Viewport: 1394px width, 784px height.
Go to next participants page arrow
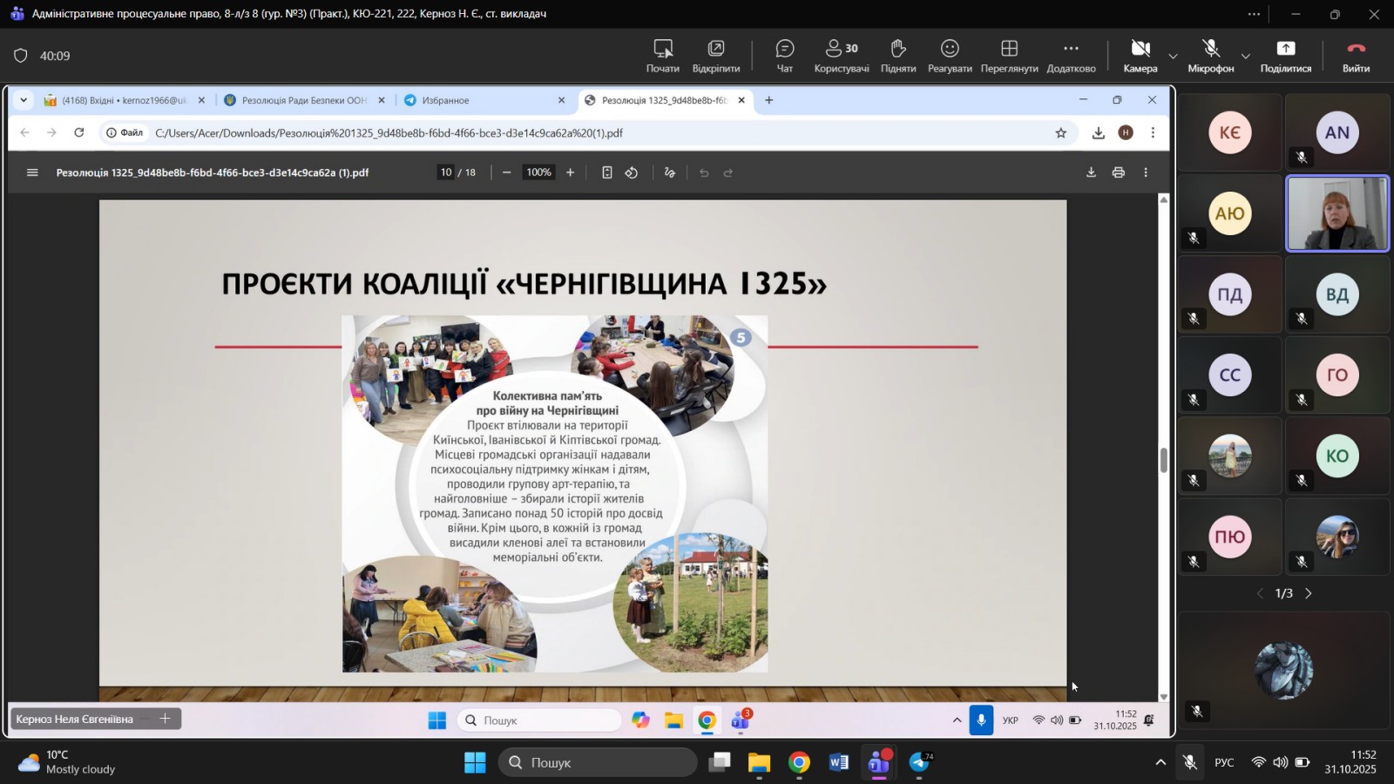pos(1308,593)
